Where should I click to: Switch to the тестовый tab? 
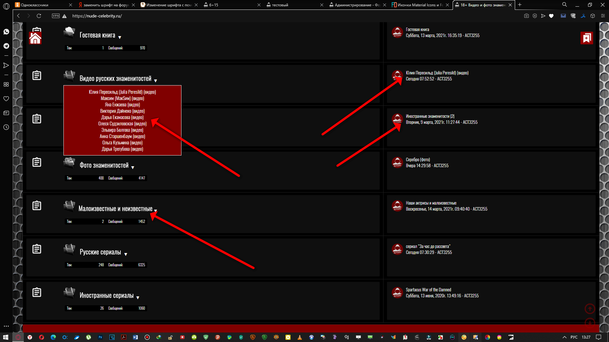tap(280, 5)
